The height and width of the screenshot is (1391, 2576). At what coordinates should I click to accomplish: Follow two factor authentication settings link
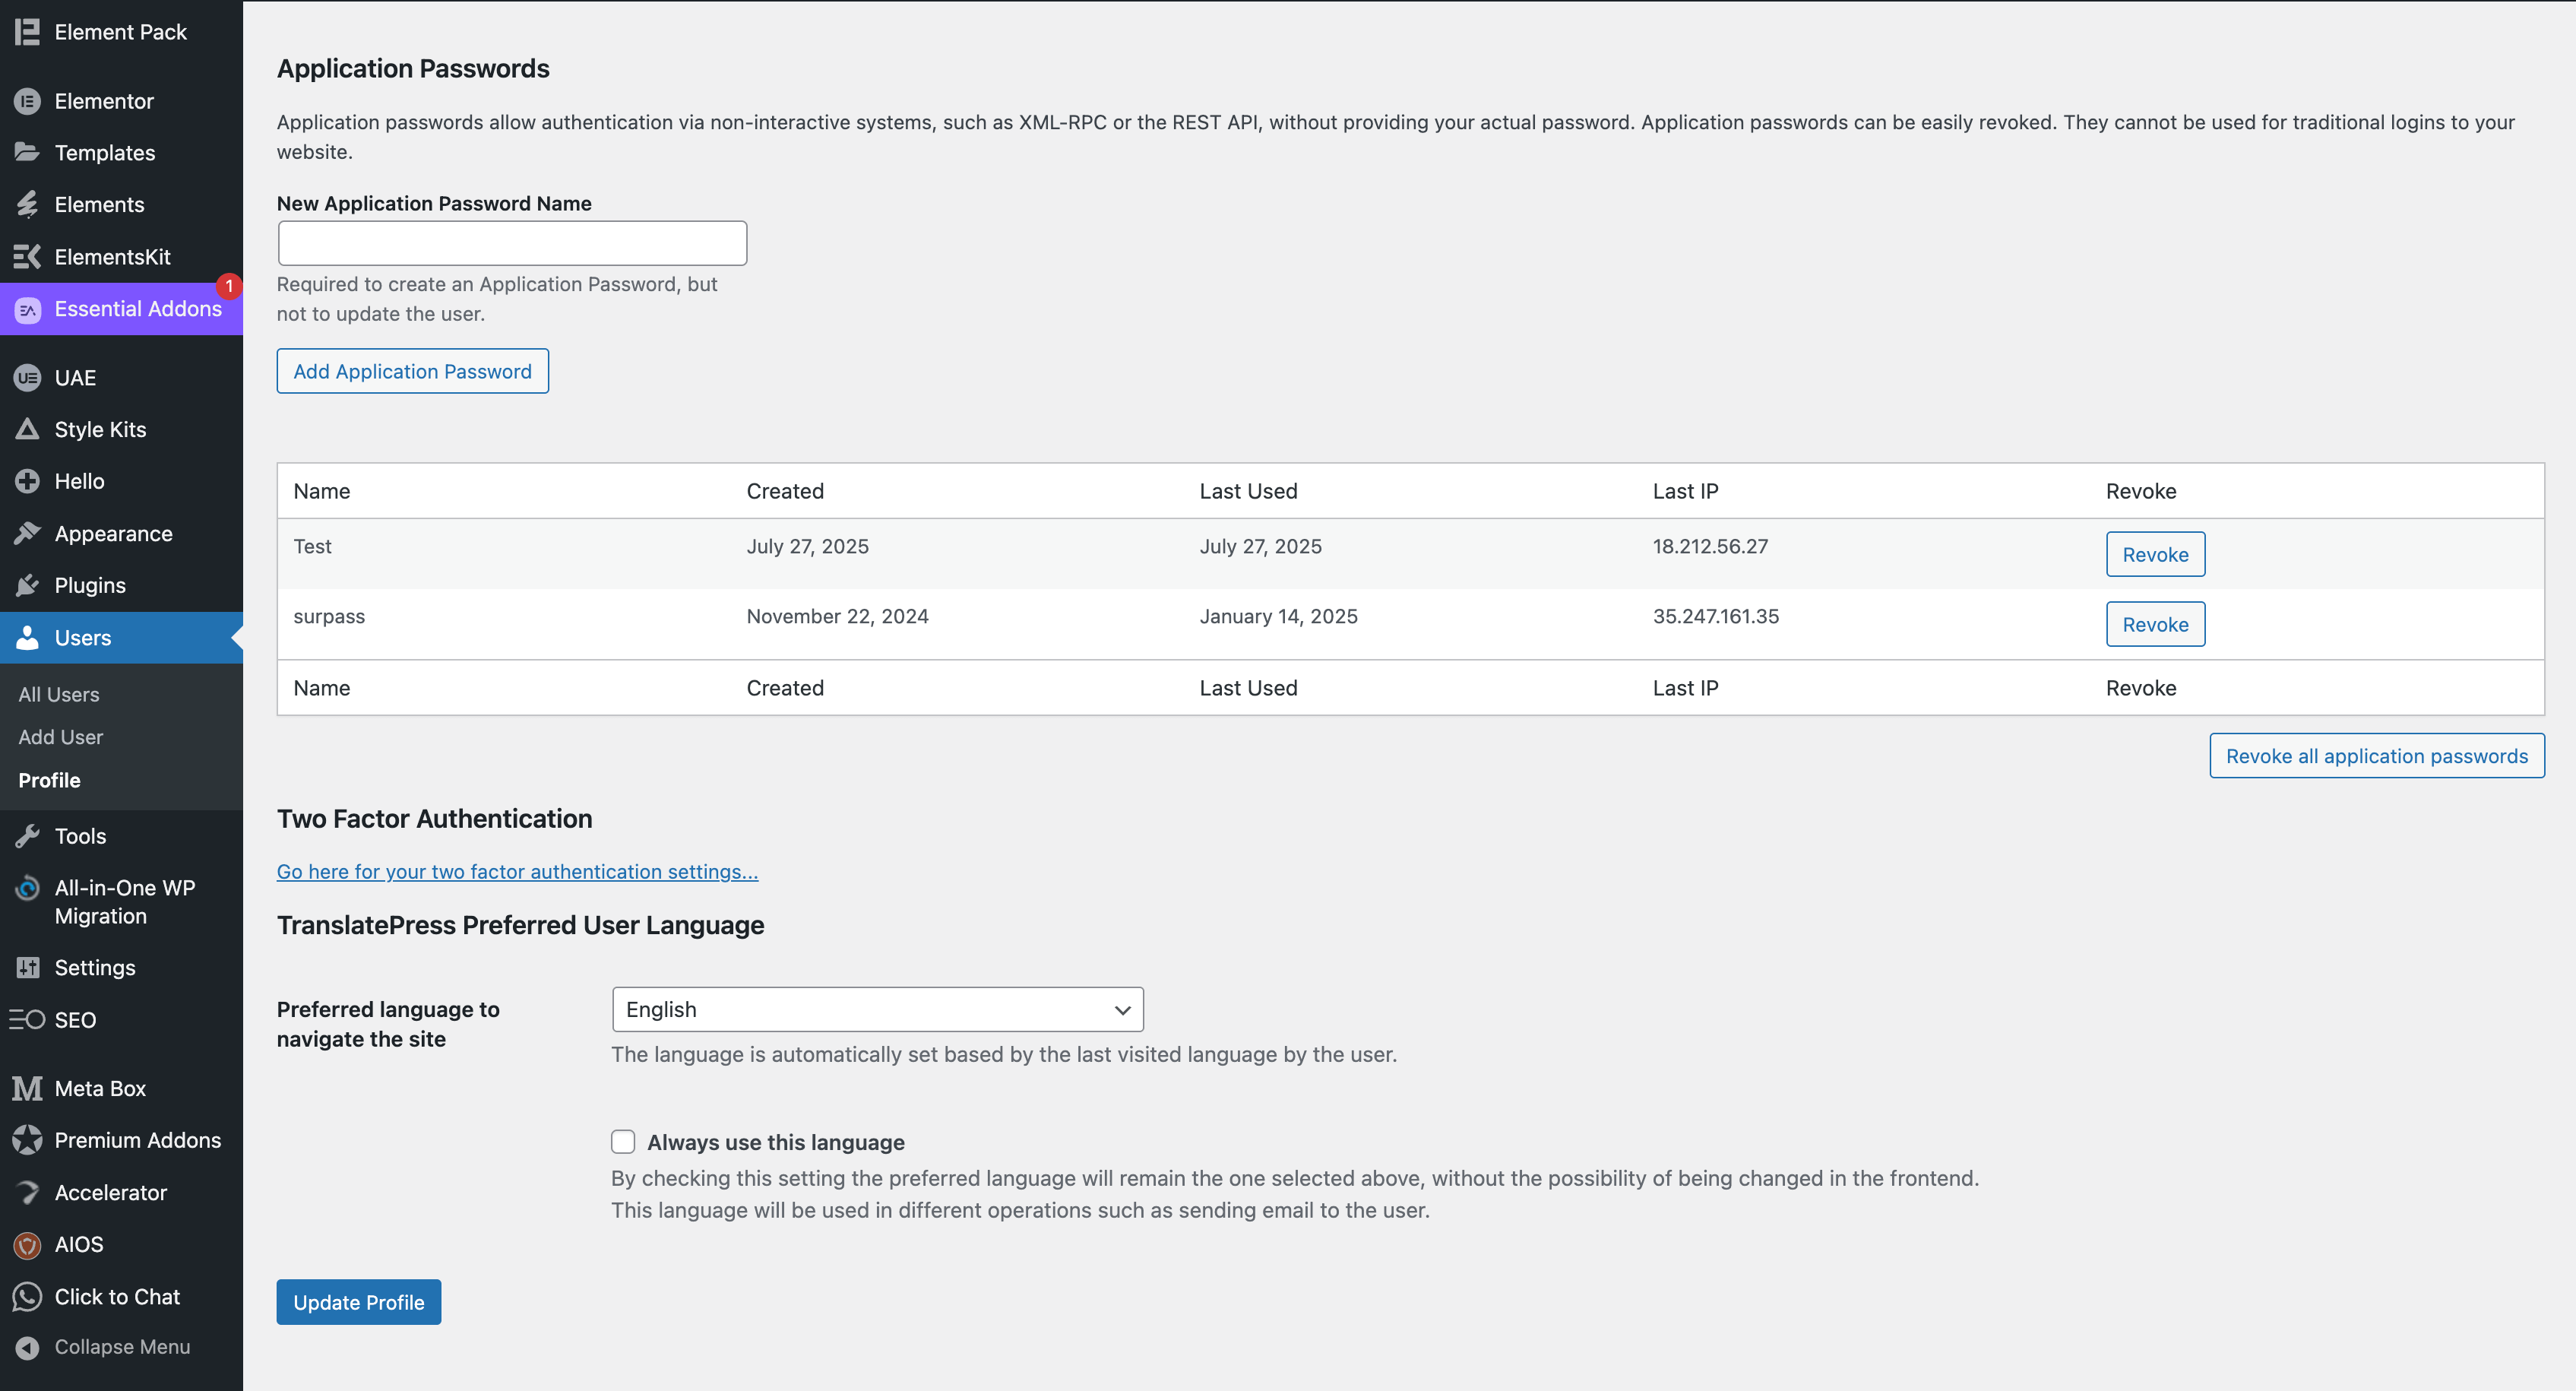tap(517, 871)
